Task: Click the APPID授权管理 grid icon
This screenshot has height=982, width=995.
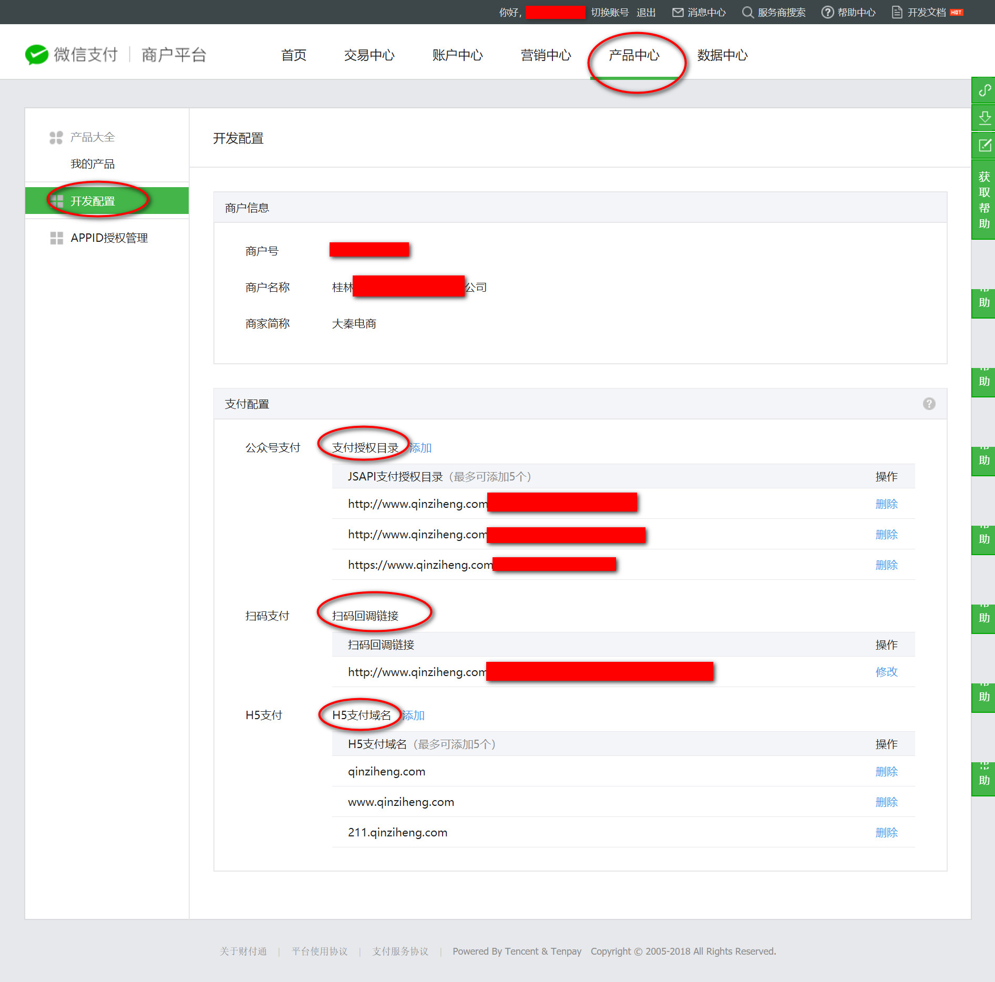Action: point(56,238)
